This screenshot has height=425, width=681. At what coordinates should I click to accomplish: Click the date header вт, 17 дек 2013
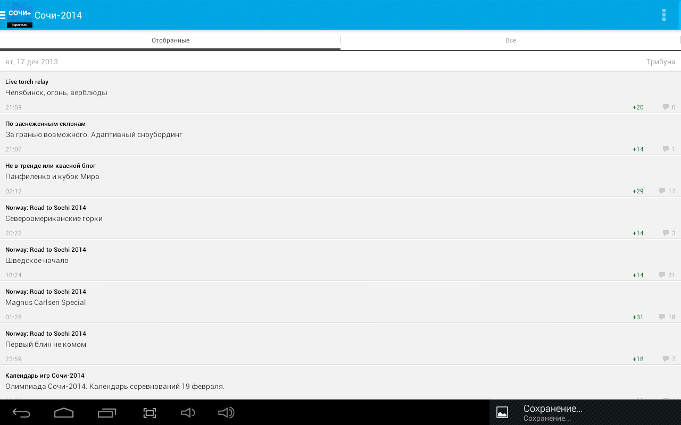click(x=31, y=62)
